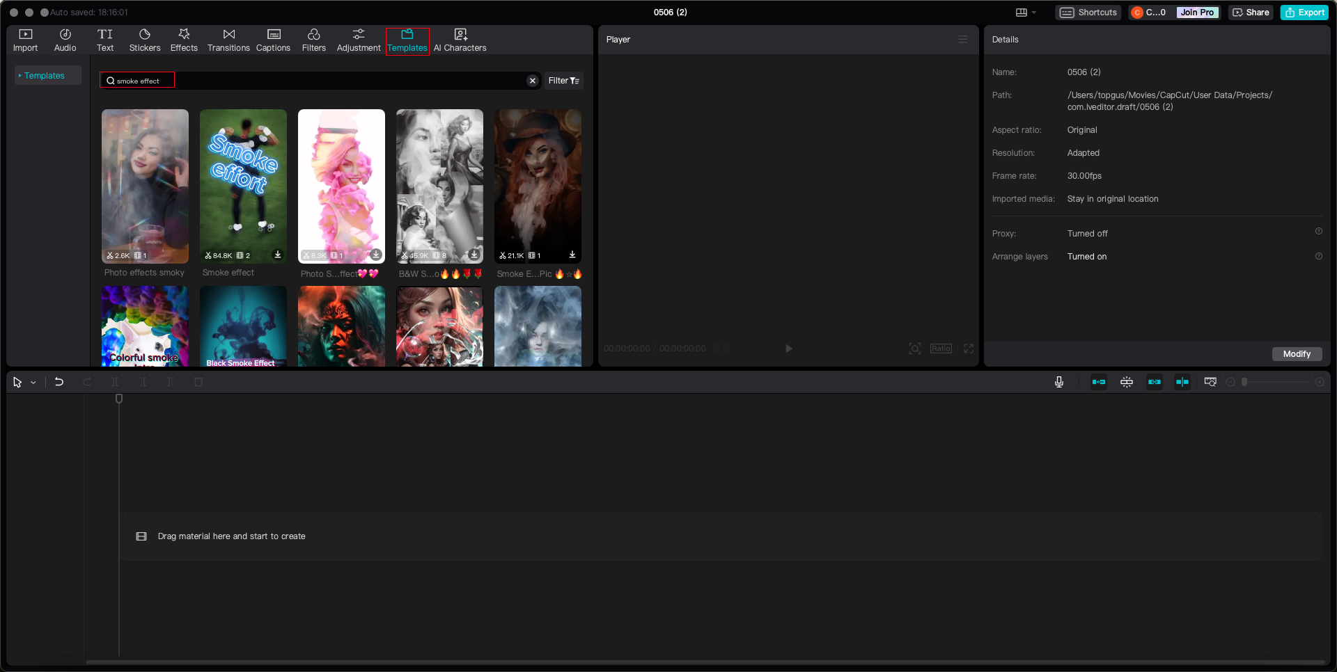
Task: Open the layout switcher icon
Action: 1022,13
